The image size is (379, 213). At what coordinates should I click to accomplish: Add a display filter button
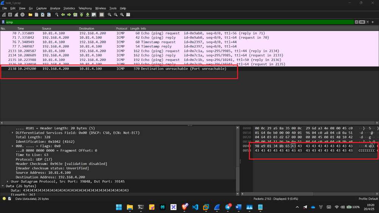point(373,22)
